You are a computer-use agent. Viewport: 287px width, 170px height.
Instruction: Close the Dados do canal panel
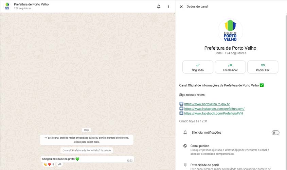pyautogui.click(x=181, y=6)
